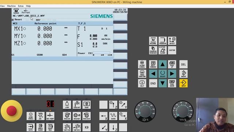This screenshot has height=132, width=234.
Task: Click the up-right Y axis key
Action: point(123,104)
